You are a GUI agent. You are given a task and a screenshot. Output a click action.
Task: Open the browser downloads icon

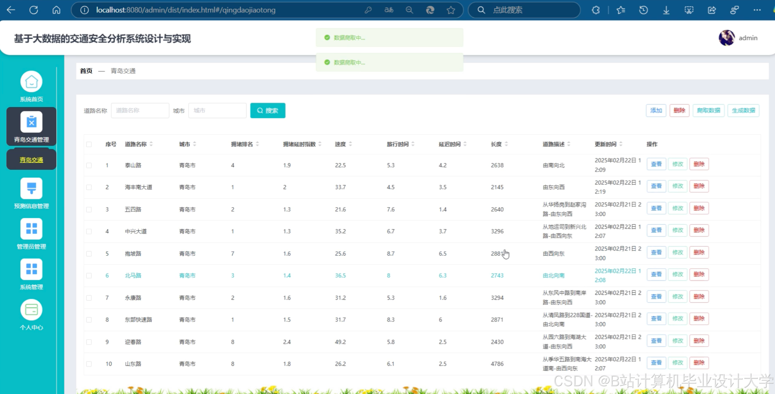point(666,10)
